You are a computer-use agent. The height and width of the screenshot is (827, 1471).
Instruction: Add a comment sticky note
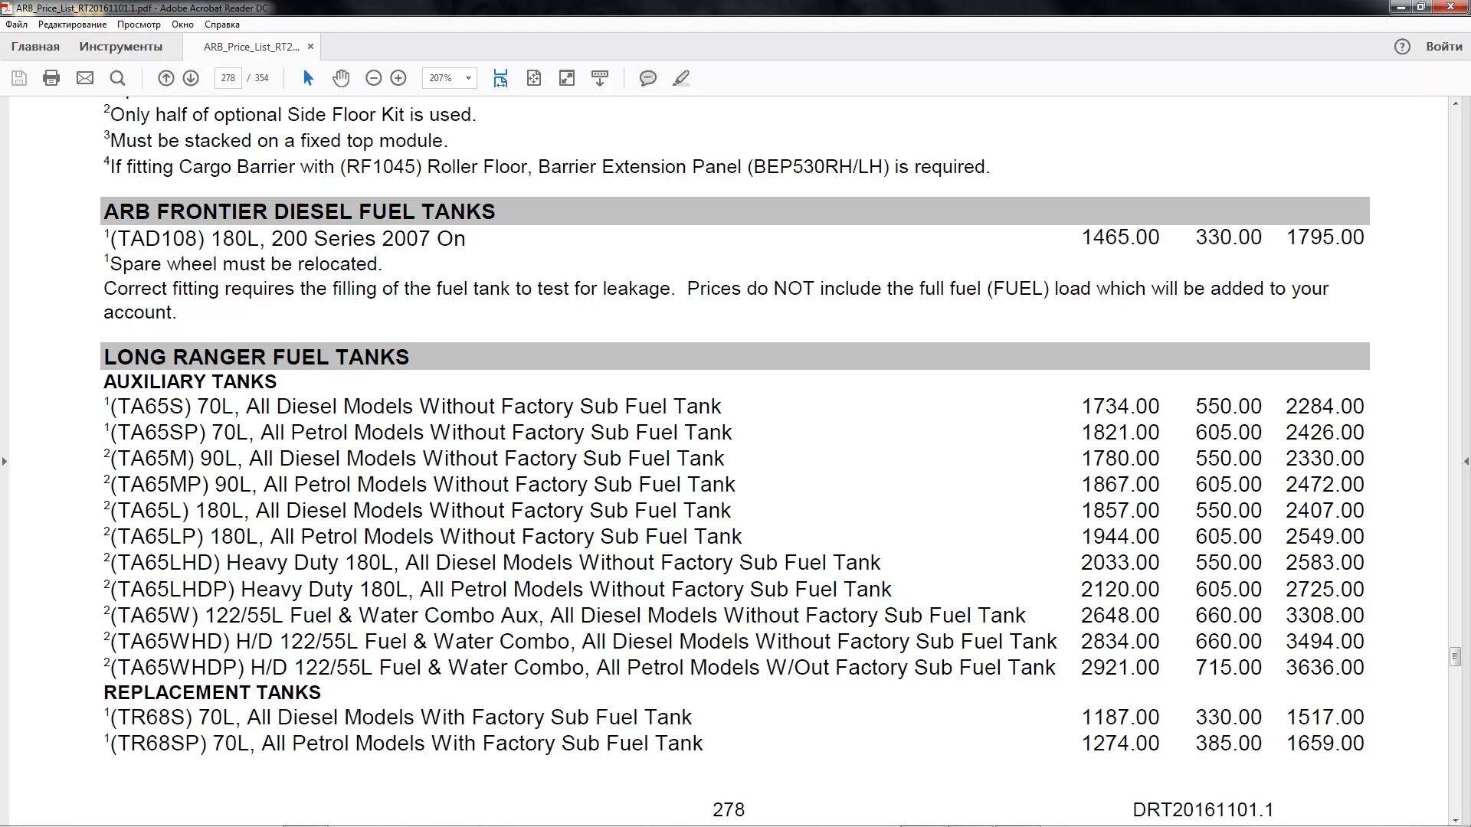point(647,78)
